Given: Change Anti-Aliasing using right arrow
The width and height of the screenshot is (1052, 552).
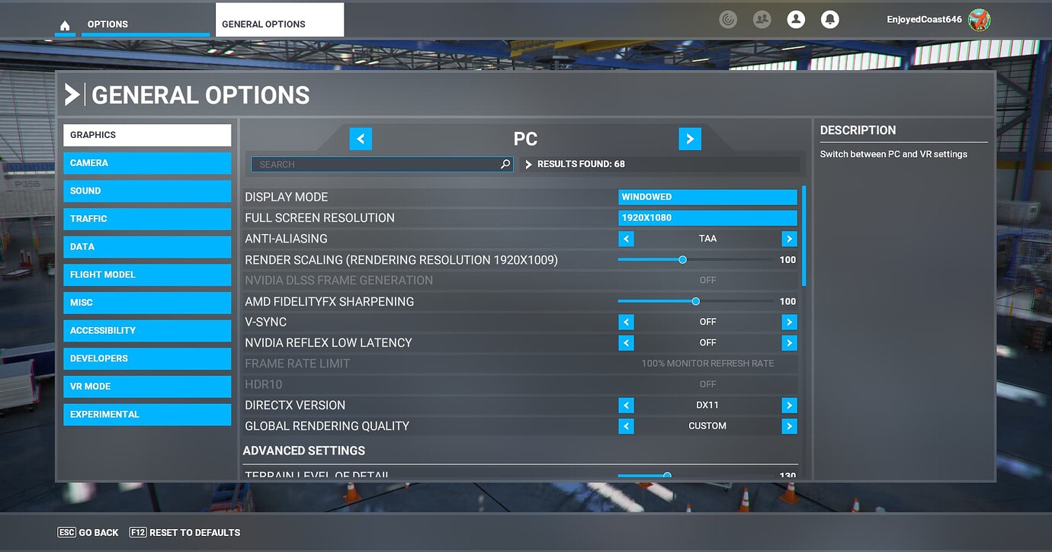Looking at the screenshot, I should (789, 239).
